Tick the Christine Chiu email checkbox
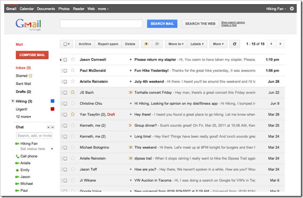 (65, 104)
